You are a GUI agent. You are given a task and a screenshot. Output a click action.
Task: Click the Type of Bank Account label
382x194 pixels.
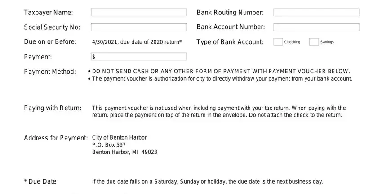click(230, 42)
